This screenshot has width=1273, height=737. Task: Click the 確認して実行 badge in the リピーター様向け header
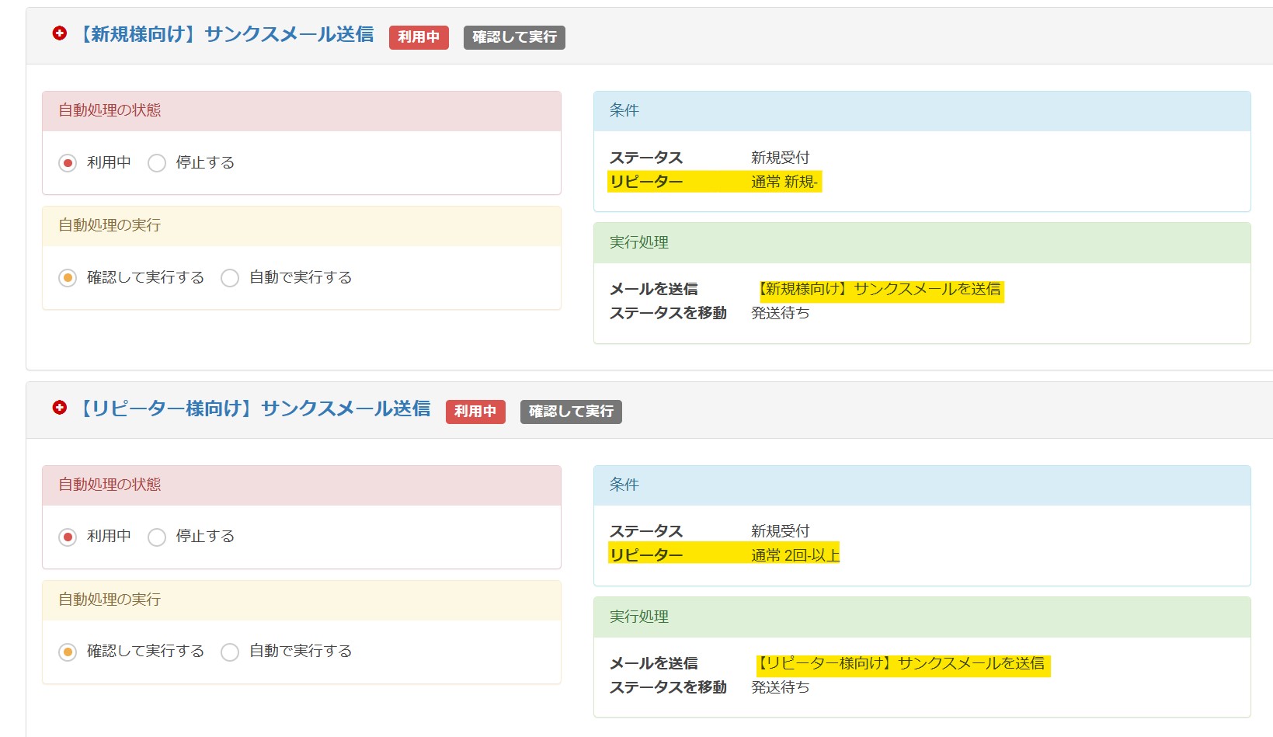tap(571, 412)
